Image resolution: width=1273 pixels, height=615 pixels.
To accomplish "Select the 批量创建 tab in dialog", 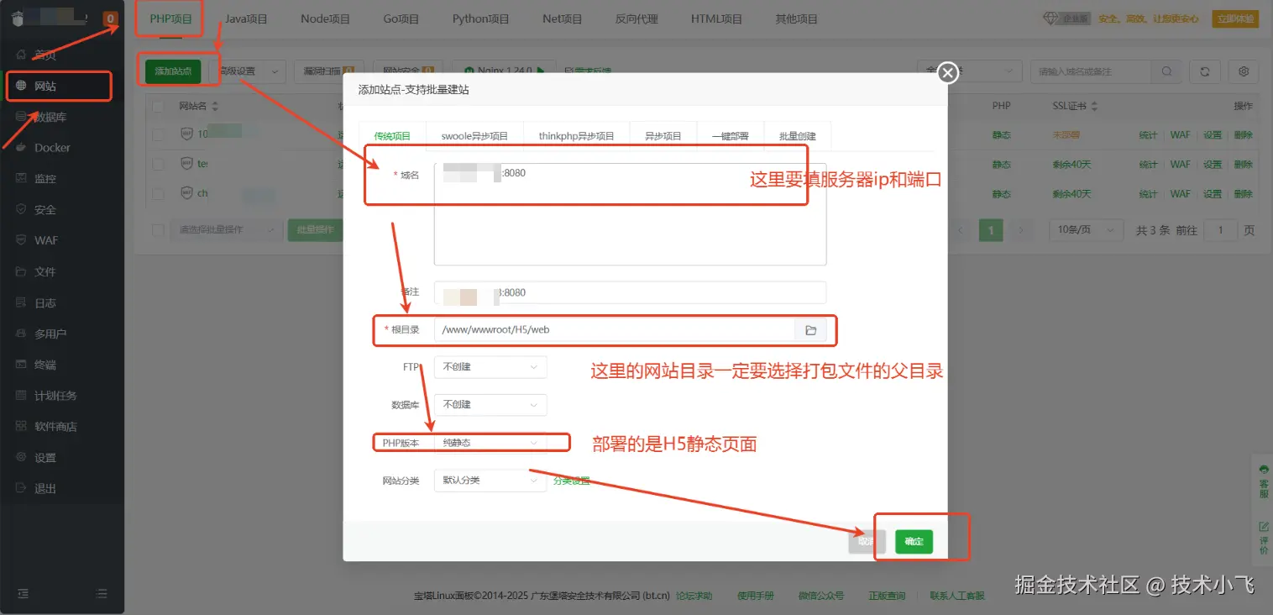I will (x=797, y=136).
